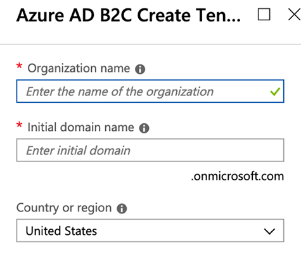Click the Organization name label

click(79, 69)
